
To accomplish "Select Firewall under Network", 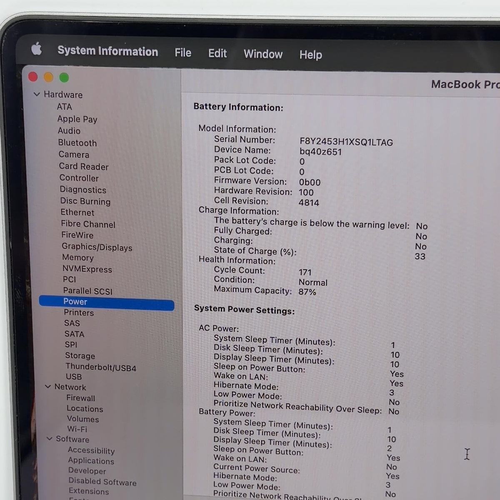I will click(x=80, y=398).
